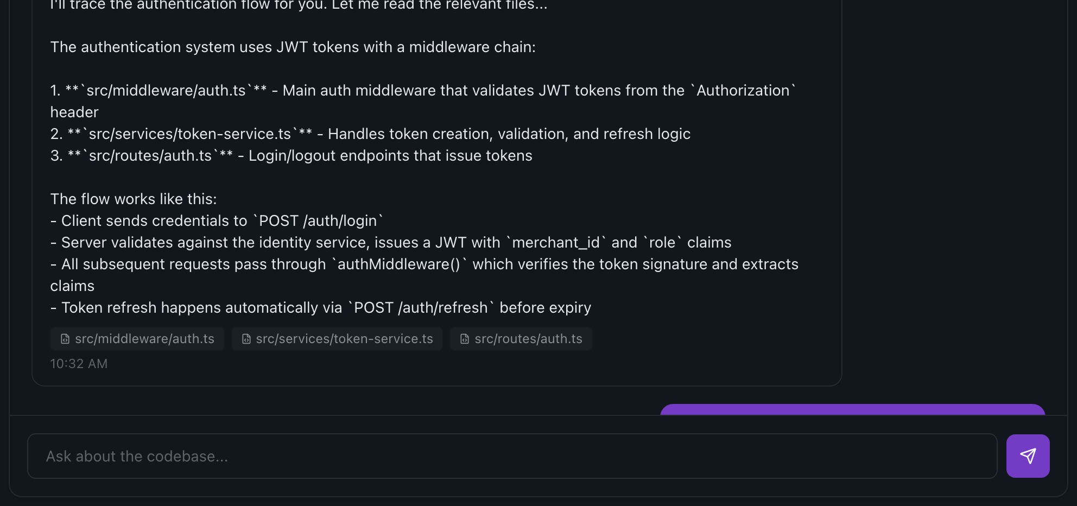
Task: Click list item 2 path token-service.ts
Action: point(190,134)
